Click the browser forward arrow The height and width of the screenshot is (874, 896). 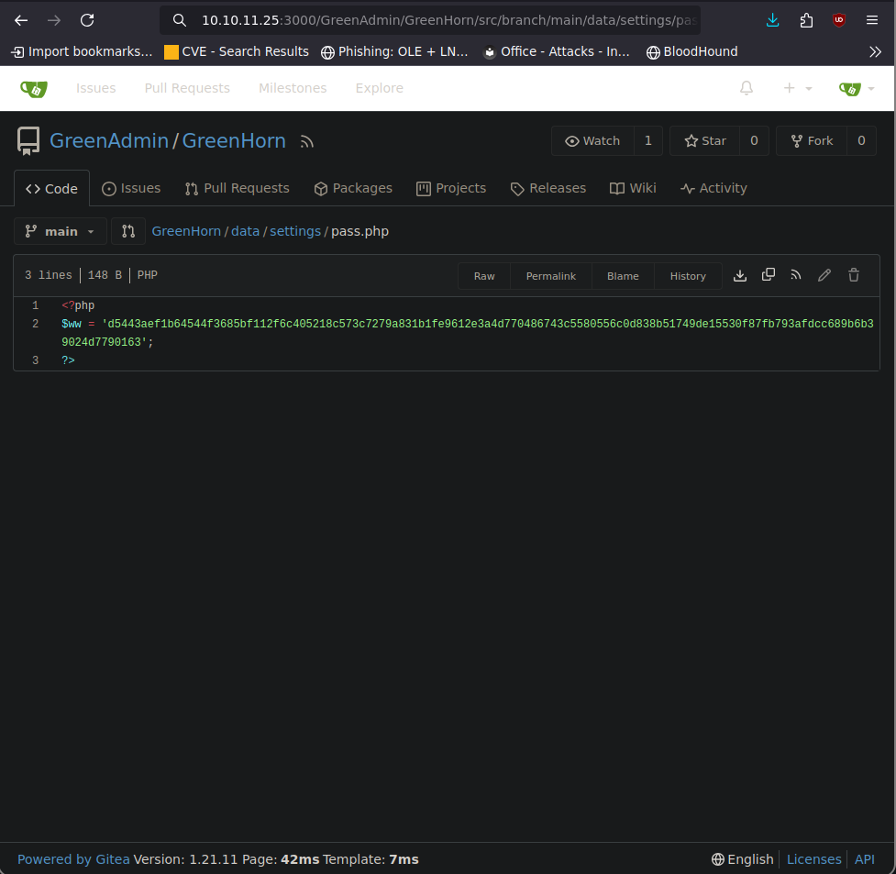tap(54, 20)
